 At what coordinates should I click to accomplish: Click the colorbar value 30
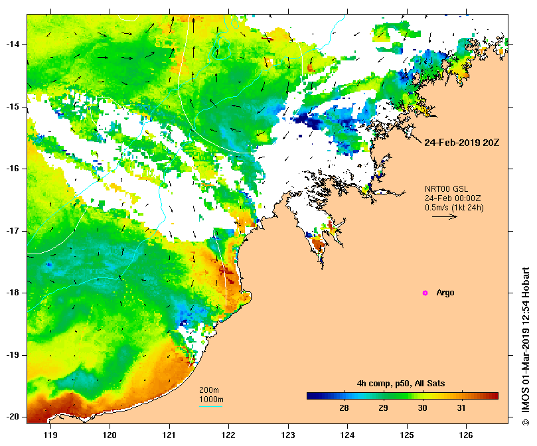422,408
